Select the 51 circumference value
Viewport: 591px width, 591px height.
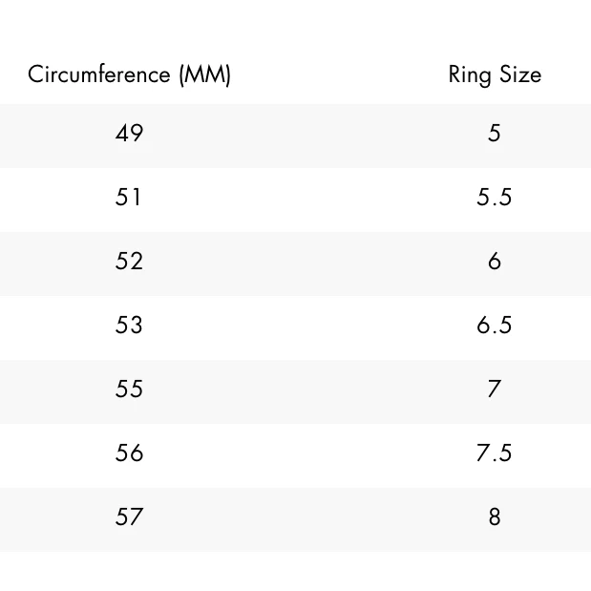click(x=129, y=197)
